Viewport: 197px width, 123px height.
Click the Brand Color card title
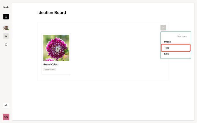(x=50, y=65)
